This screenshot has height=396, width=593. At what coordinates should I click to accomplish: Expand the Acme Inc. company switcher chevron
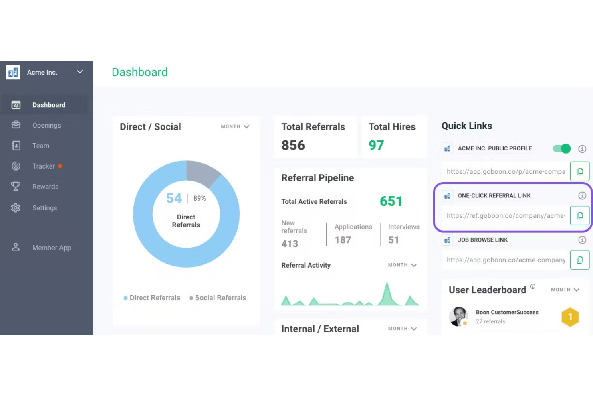(x=80, y=72)
